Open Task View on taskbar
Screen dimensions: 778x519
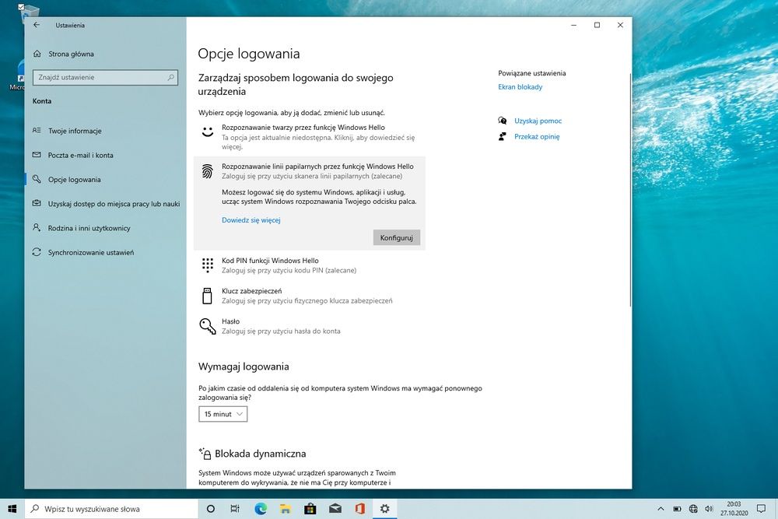(x=235, y=509)
